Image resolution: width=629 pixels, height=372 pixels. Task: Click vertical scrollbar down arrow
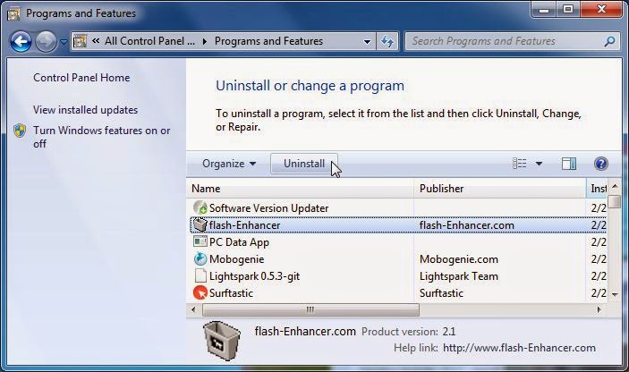point(615,295)
